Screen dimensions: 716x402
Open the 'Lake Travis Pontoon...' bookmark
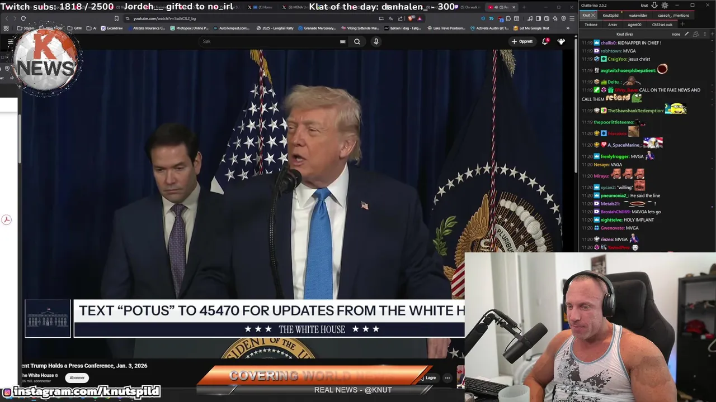446,28
